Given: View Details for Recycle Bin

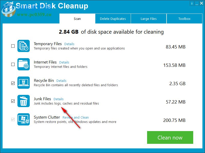Looking at the screenshot, I should click(61, 81).
